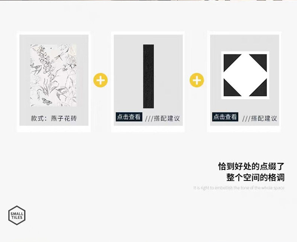Viewport: 297px width, 242px height.
Task: Select the black-and-white diamond pattern tile
Action: click(245, 75)
